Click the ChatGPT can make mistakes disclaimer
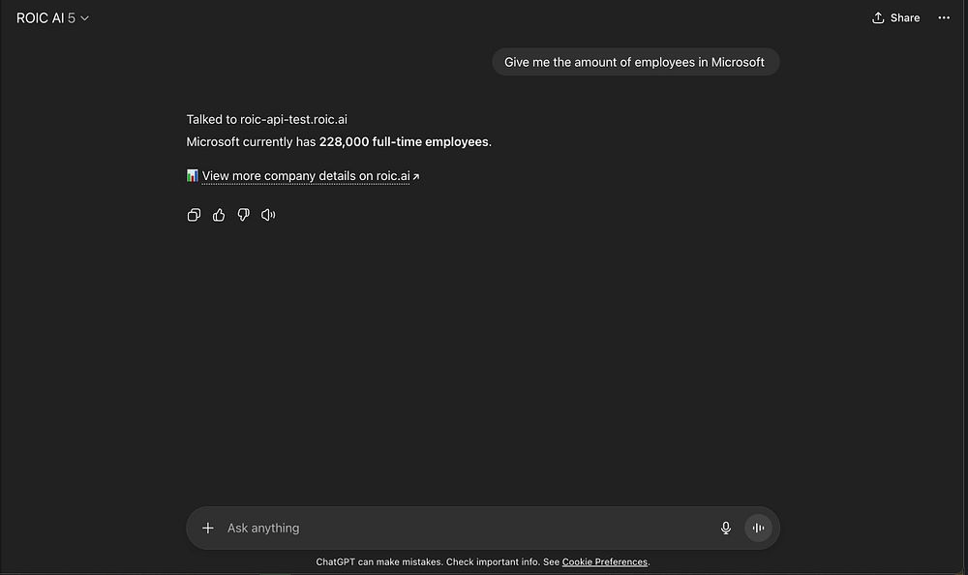 point(483,562)
